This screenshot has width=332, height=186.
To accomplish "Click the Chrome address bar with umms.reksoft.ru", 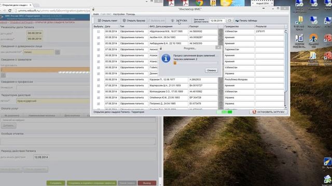I will click(x=52, y=10).
